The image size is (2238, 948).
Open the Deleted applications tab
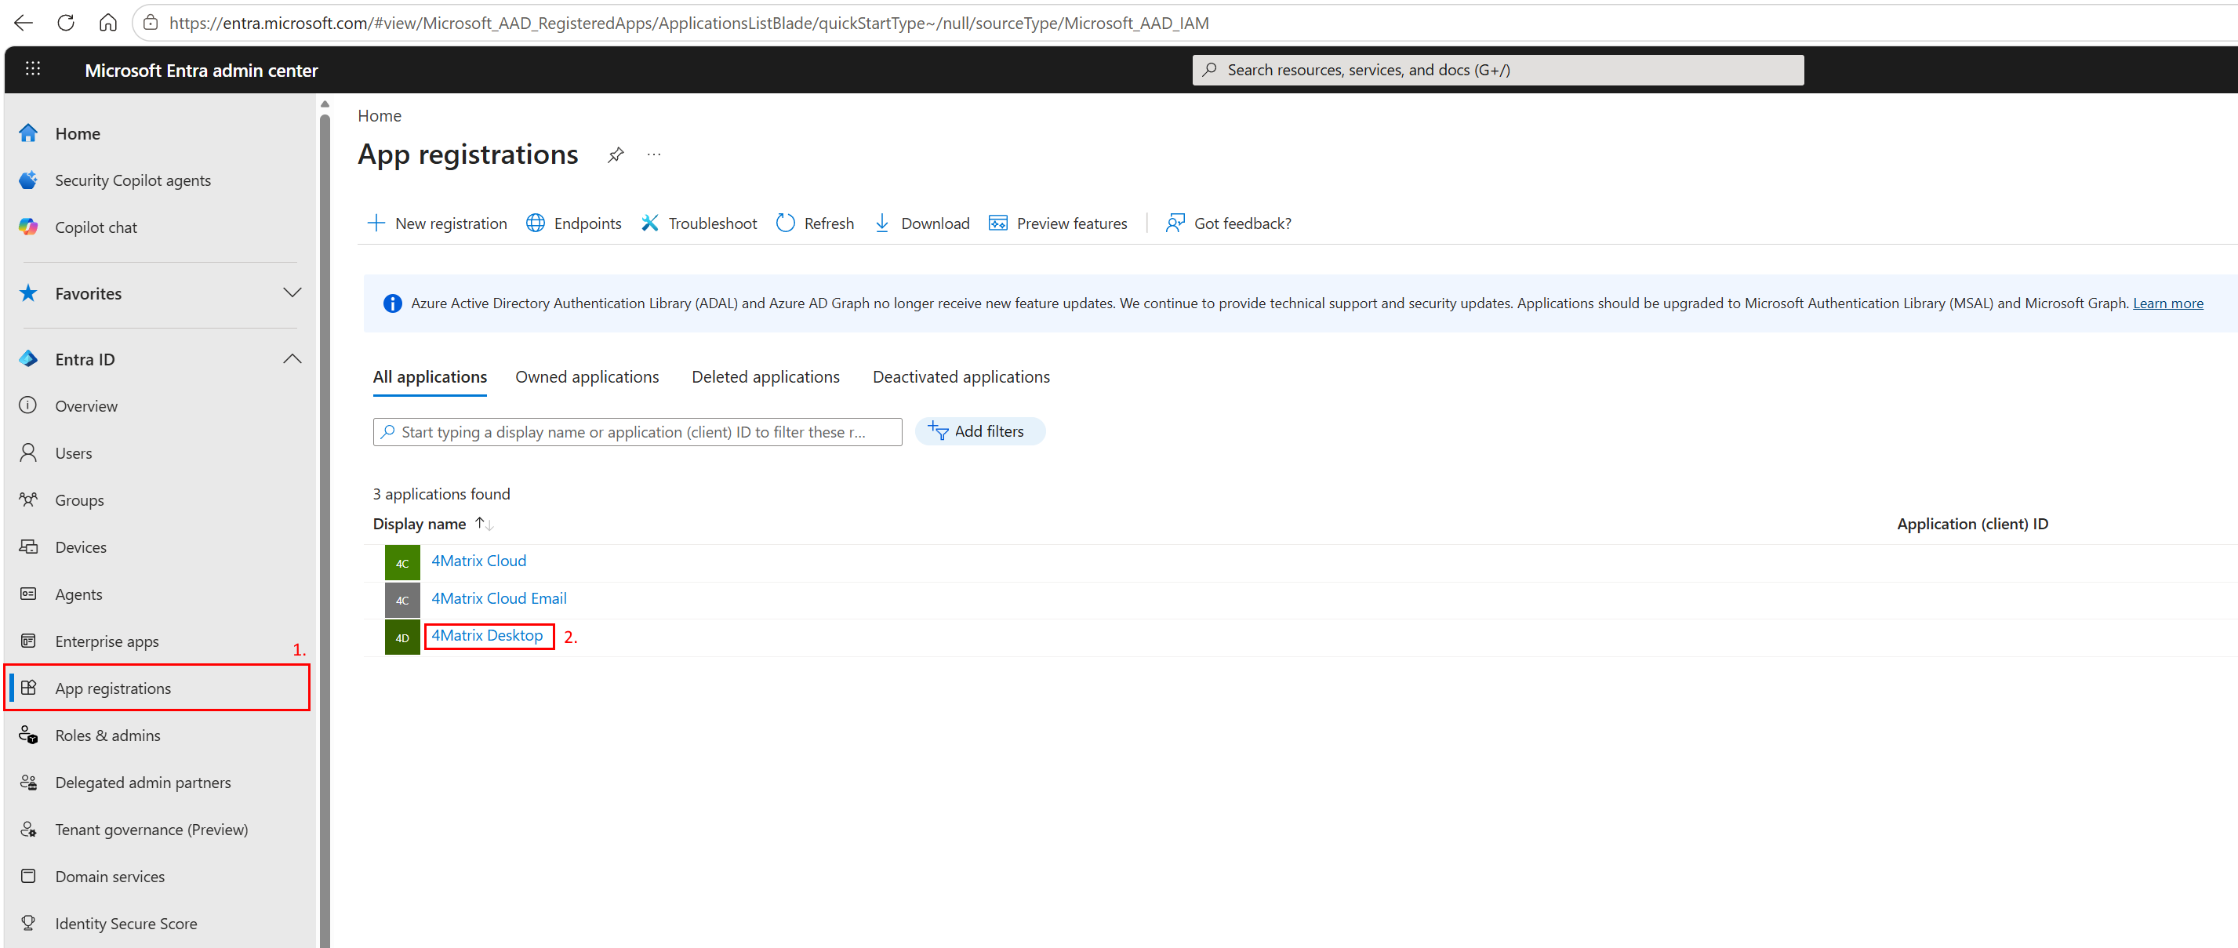click(765, 377)
